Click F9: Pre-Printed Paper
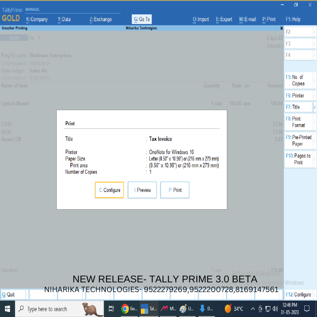The image size is (317, 317). pyautogui.click(x=299, y=141)
